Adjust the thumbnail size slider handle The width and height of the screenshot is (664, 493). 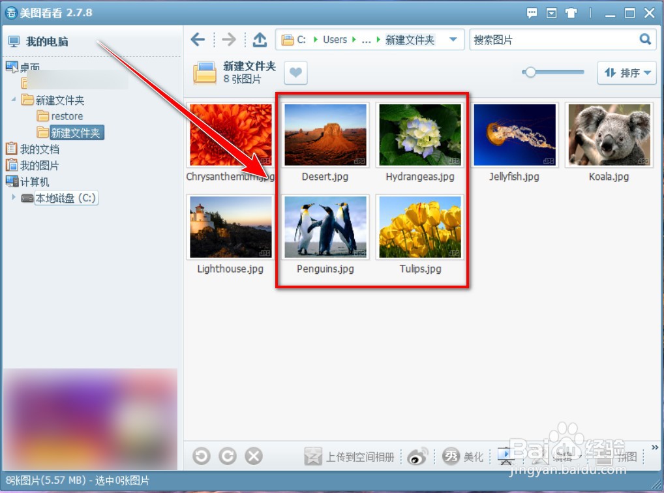tap(530, 72)
